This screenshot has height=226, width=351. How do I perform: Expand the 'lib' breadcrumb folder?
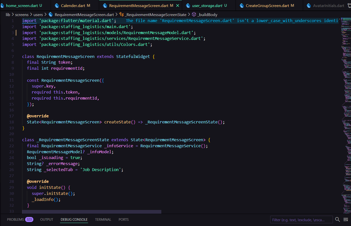coord(8,15)
